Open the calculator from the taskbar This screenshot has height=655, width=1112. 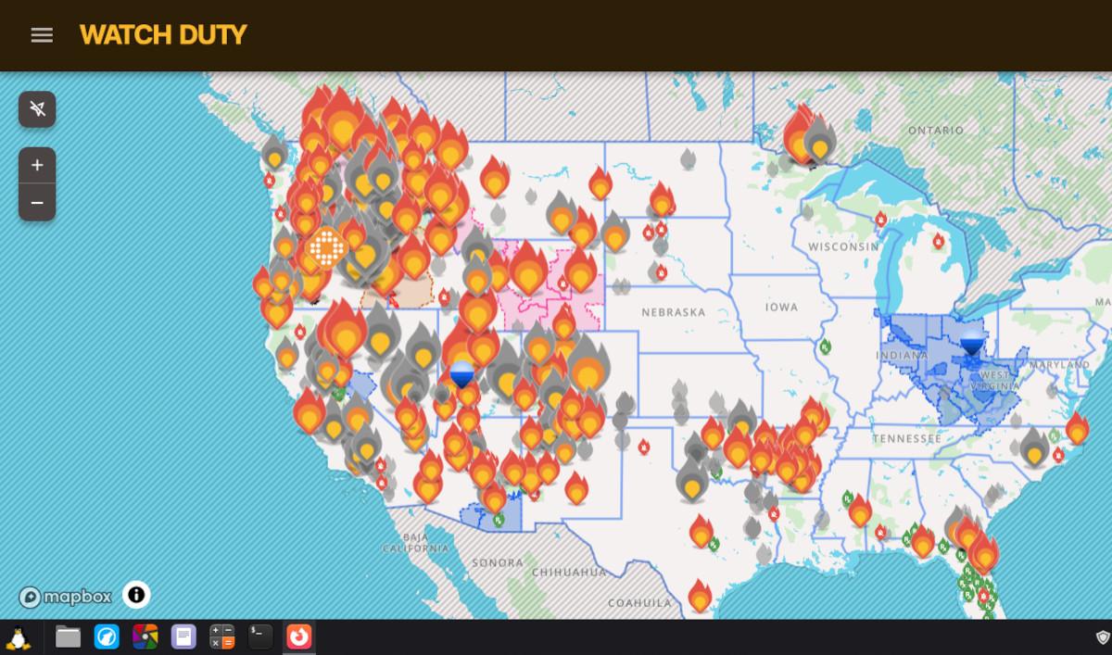(x=221, y=637)
